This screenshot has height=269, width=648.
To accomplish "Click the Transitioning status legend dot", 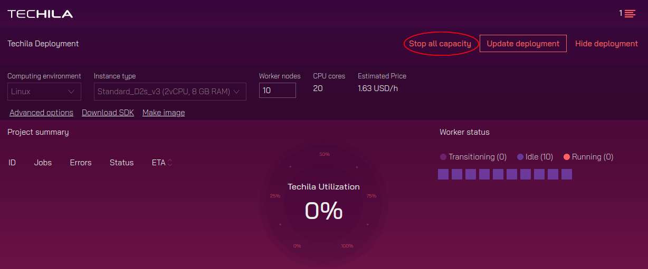I will (443, 157).
